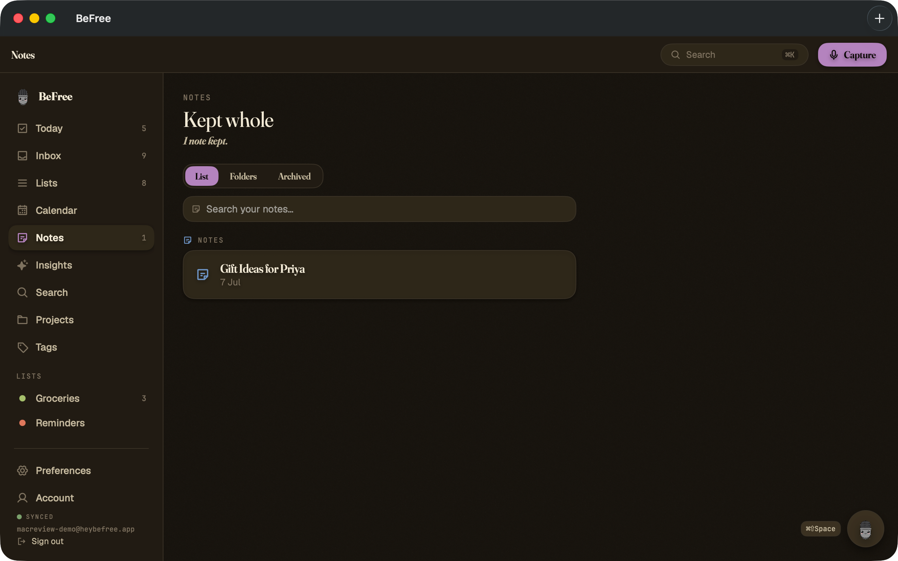Click the Today checkbox icon

[x=22, y=128]
